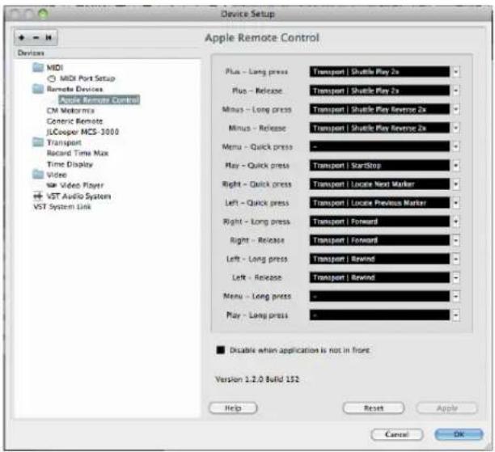
Task: Click the Help button
Action: pos(233,408)
